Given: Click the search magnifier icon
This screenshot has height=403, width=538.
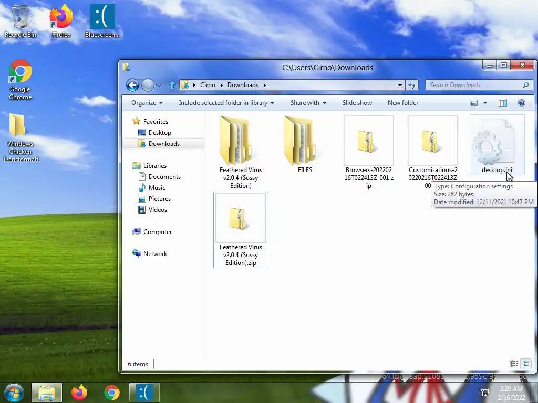Looking at the screenshot, I should (525, 85).
